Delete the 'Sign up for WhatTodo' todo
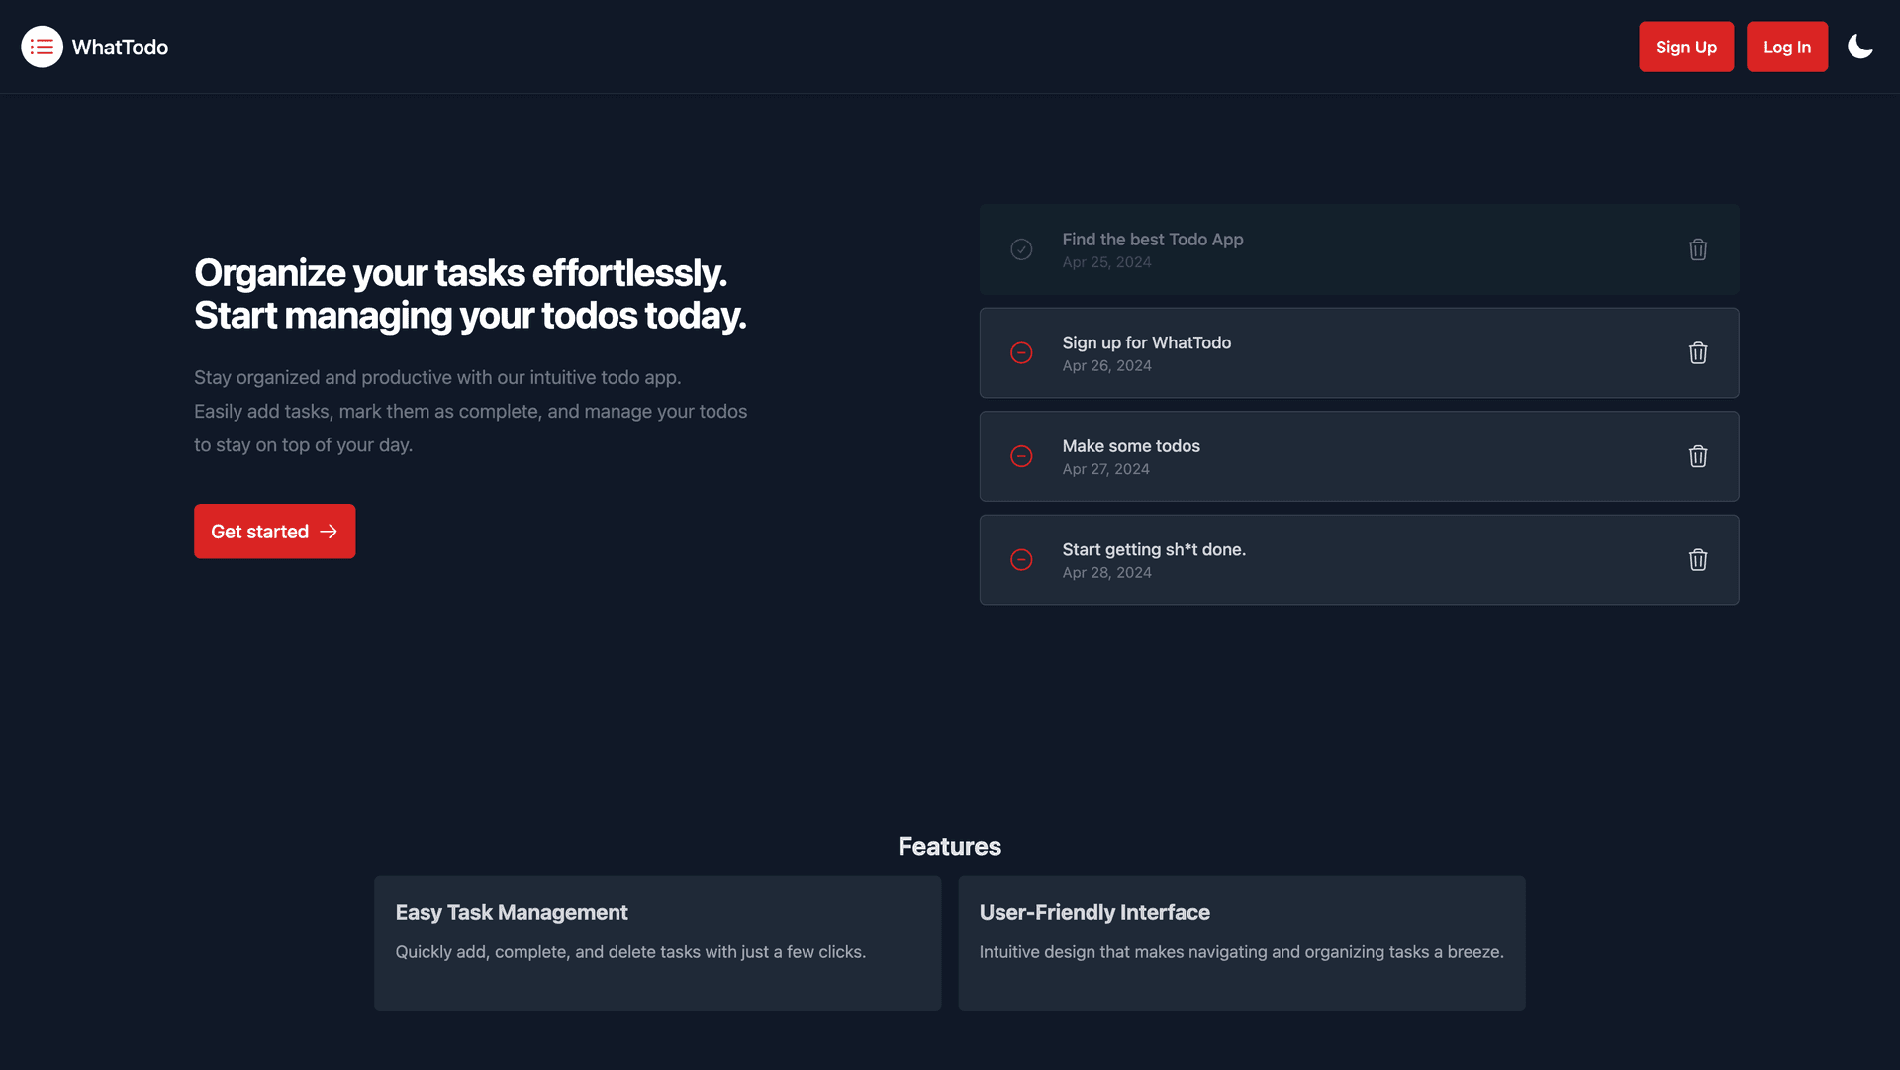 click(x=1697, y=353)
